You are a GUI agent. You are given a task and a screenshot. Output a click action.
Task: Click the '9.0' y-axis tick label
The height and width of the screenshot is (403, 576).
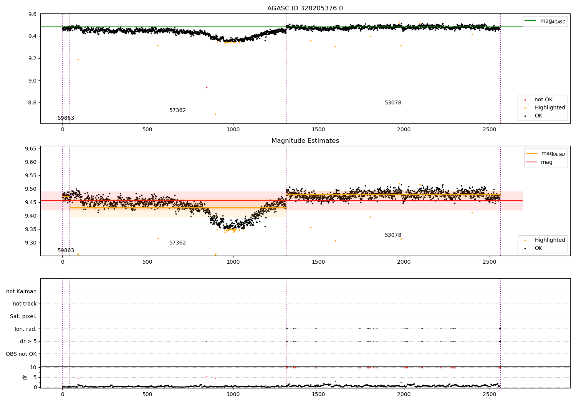coord(33,81)
